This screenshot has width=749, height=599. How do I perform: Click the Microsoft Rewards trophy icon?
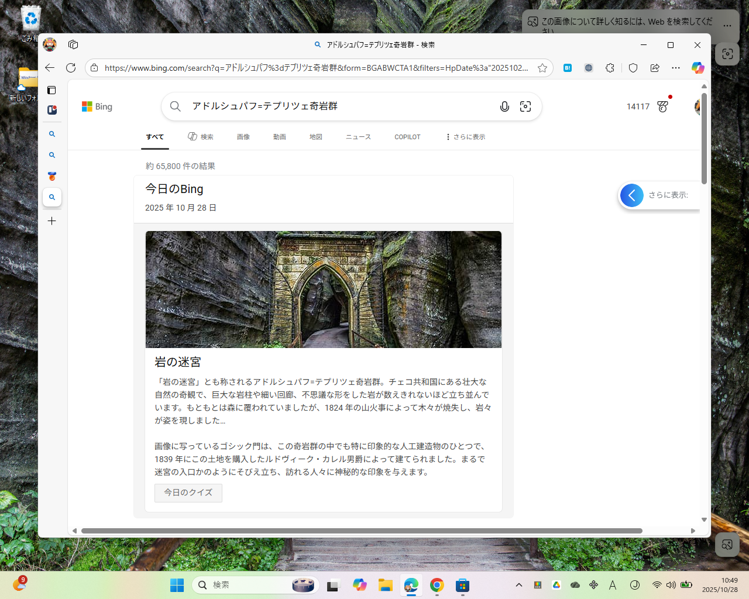[662, 106]
